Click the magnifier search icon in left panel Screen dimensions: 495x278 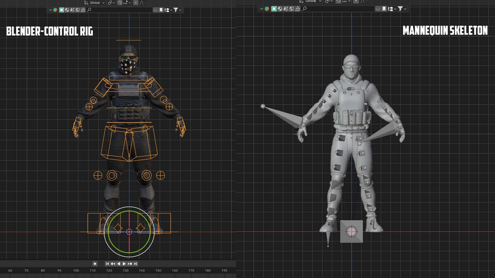coord(89,10)
